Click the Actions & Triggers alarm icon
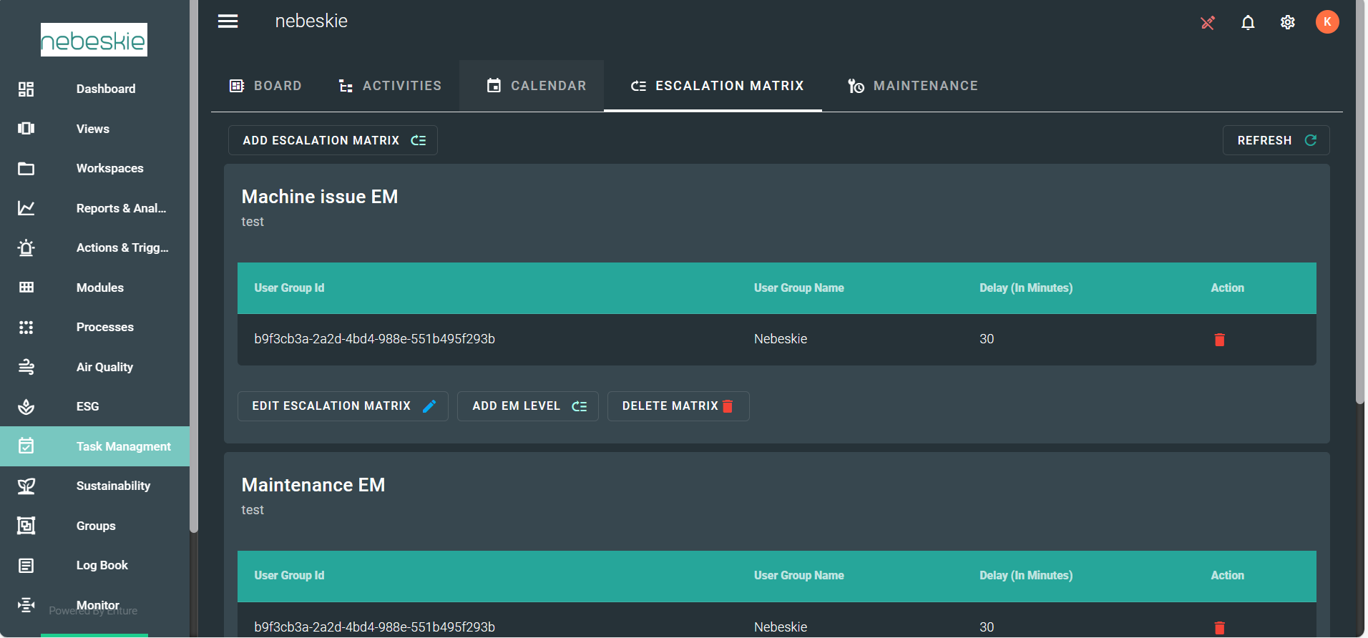This screenshot has width=1368, height=638. (x=26, y=248)
